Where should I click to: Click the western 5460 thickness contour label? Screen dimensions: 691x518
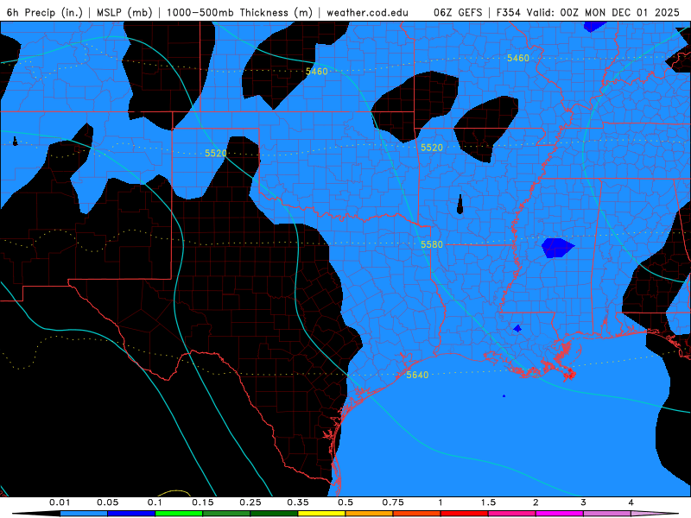tap(316, 72)
